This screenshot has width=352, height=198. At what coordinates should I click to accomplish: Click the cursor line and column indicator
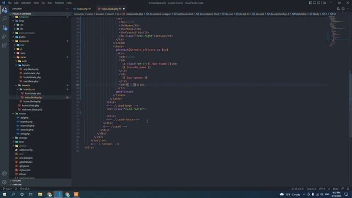click(x=298, y=189)
